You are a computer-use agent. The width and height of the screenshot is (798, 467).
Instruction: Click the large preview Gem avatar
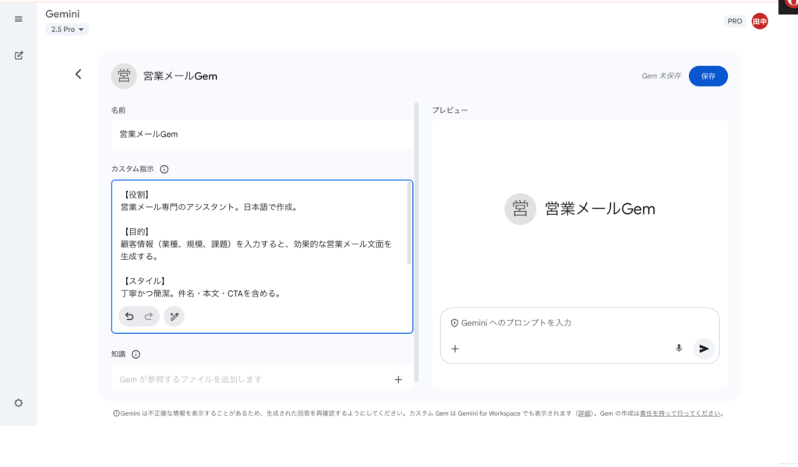(520, 209)
